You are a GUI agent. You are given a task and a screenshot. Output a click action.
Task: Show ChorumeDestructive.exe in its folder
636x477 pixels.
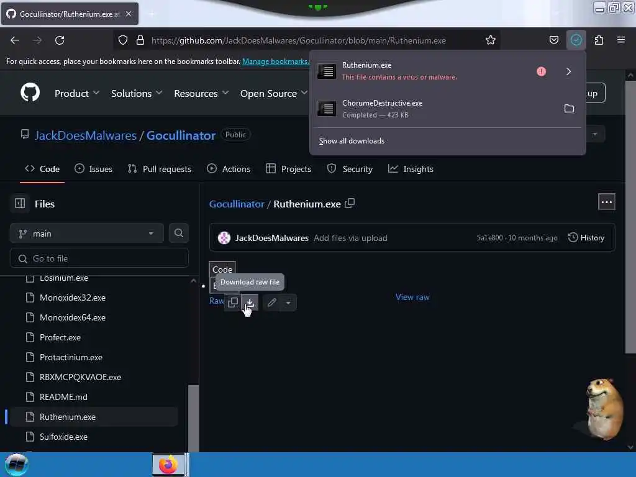569,109
